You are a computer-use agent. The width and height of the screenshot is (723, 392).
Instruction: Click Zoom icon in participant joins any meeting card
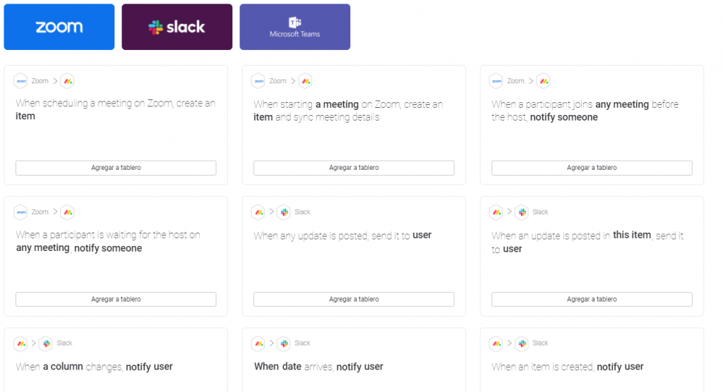(x=496, y=81)
